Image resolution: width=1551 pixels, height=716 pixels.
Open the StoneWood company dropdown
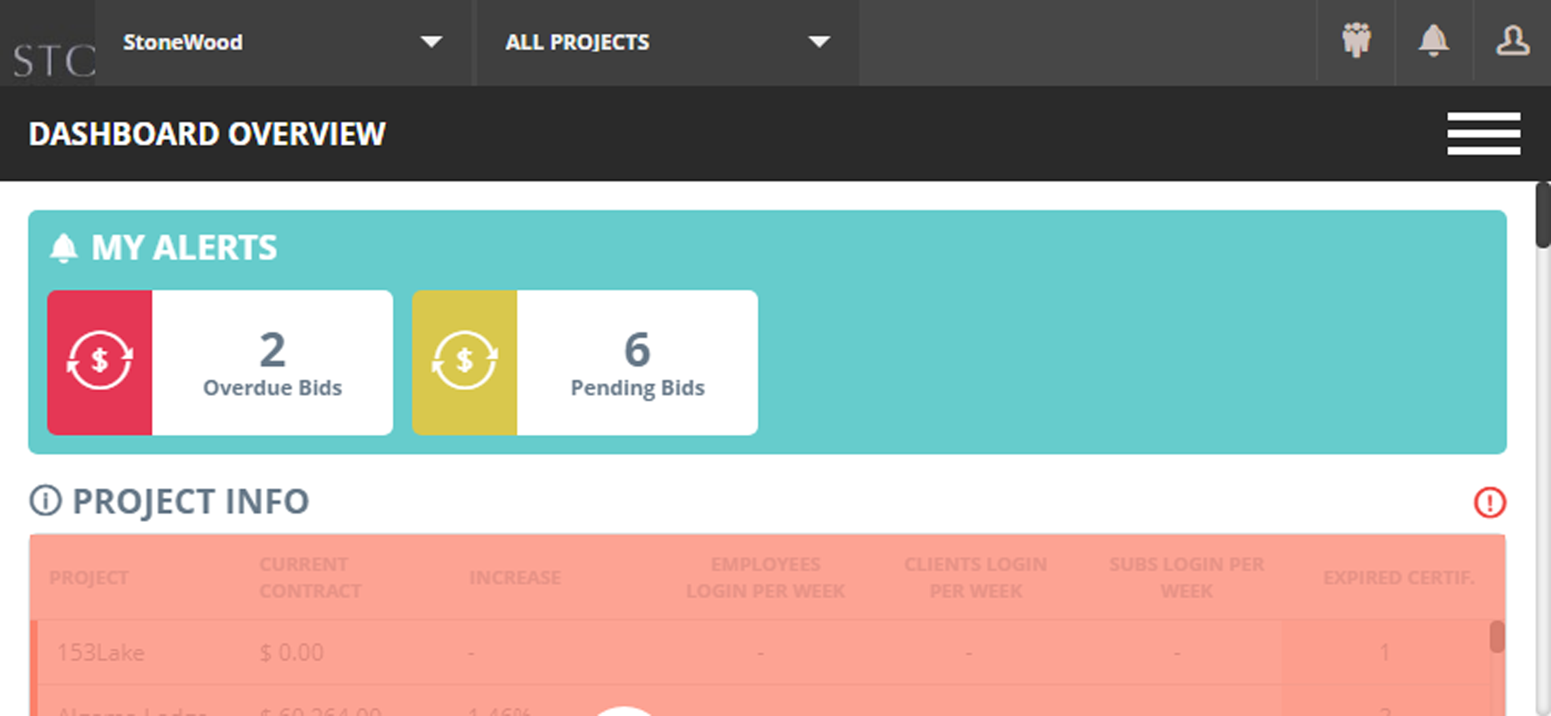[283, 42]
